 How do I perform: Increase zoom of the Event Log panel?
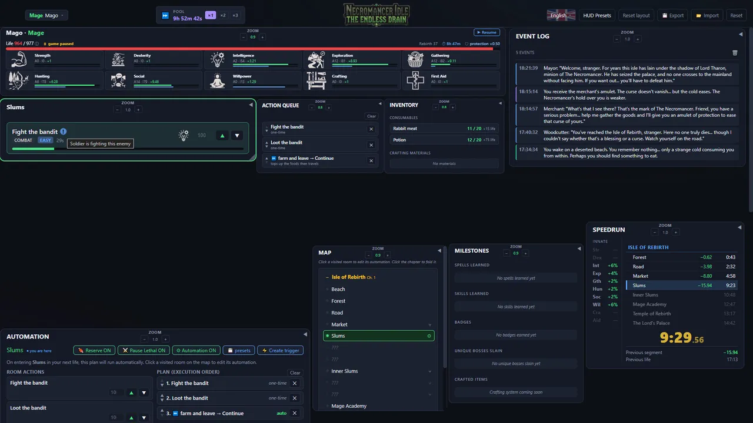638,39
